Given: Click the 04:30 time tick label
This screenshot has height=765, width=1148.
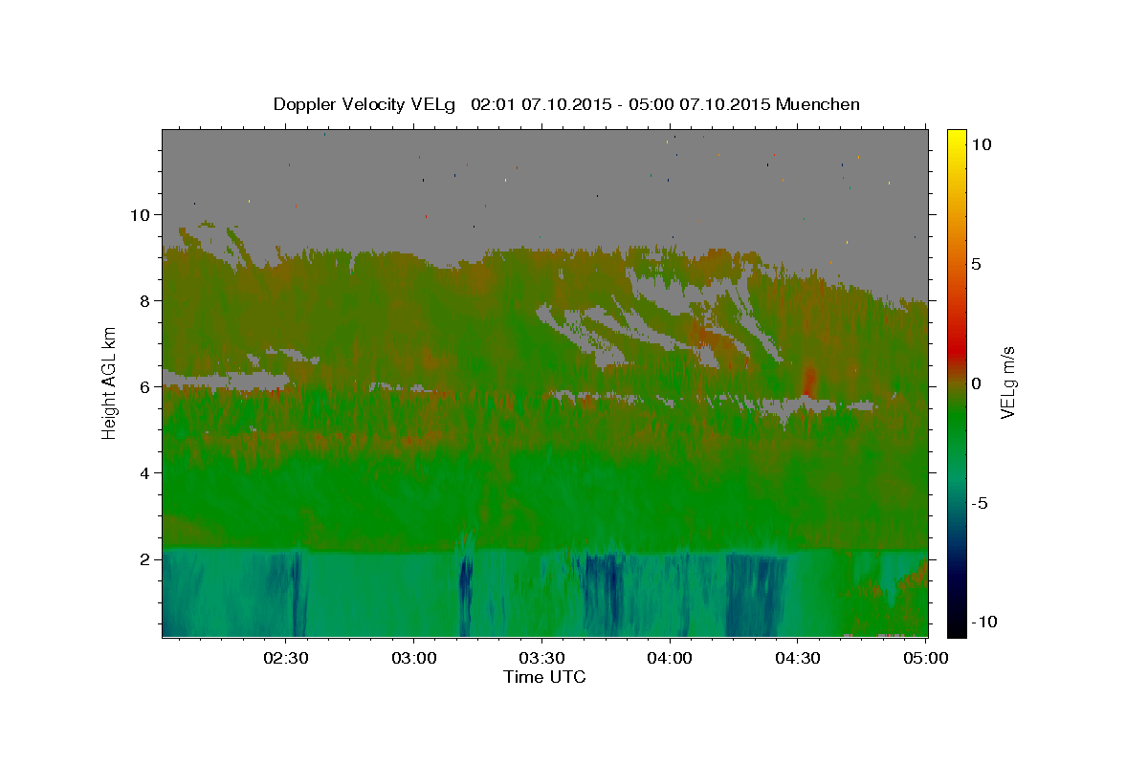Looking at the screenshot, I should (x=798, y=658).
